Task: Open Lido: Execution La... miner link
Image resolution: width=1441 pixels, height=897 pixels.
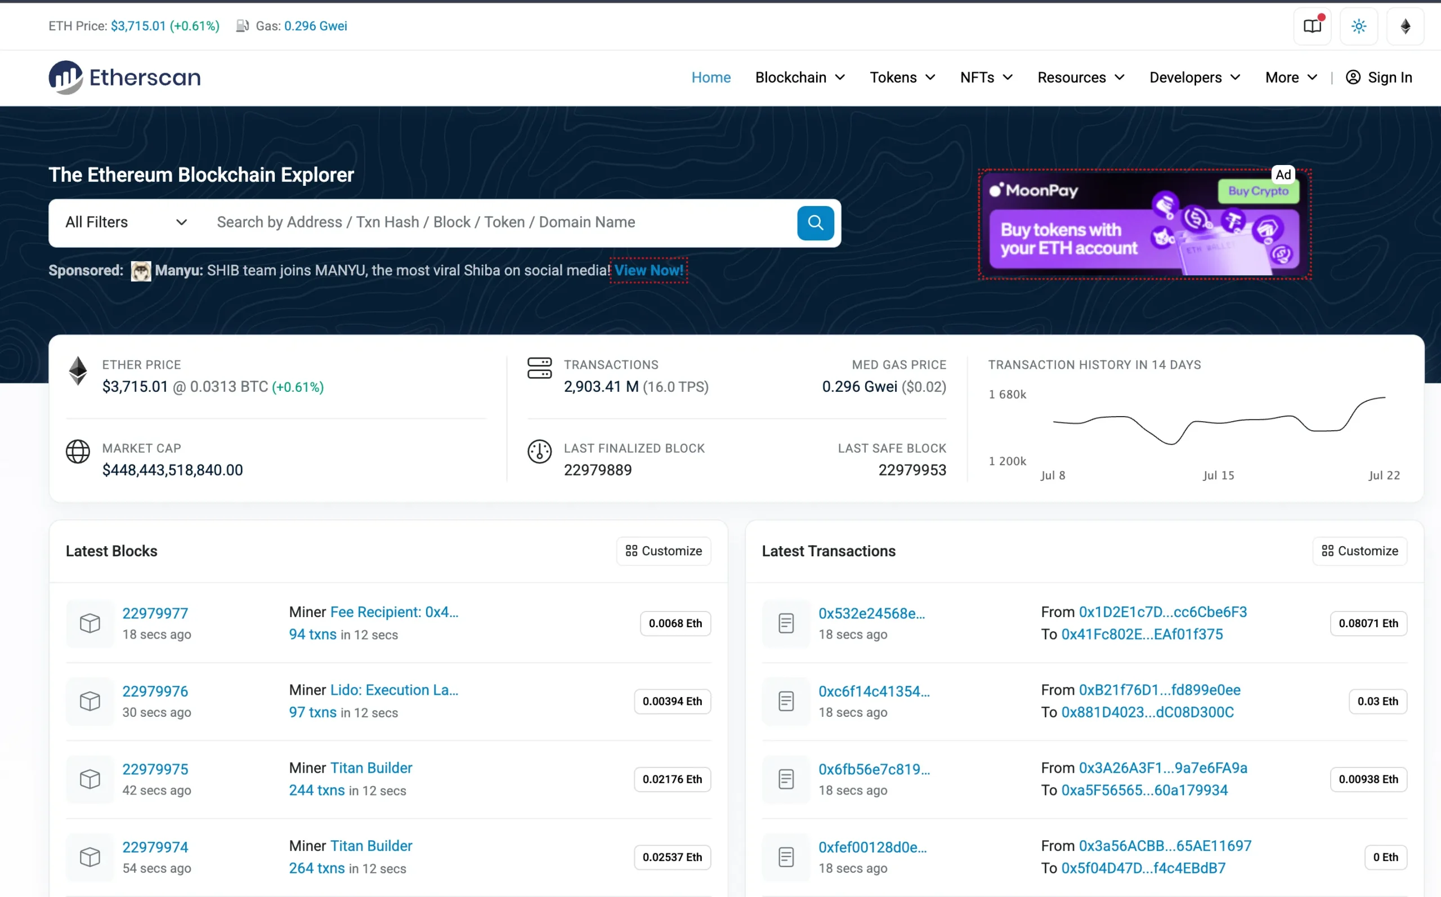Action: (394, 689)
